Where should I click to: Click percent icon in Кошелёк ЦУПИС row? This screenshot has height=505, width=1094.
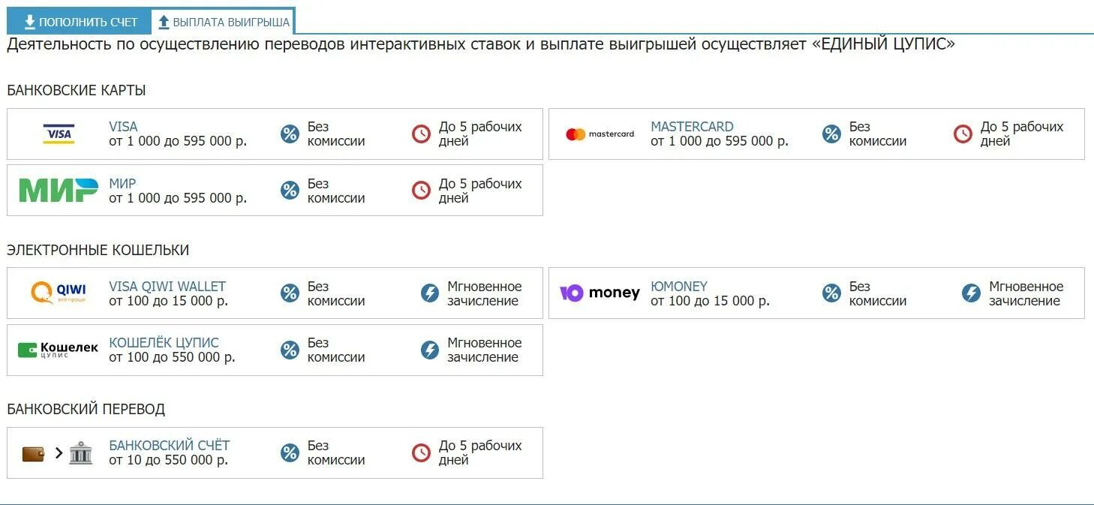290,350
